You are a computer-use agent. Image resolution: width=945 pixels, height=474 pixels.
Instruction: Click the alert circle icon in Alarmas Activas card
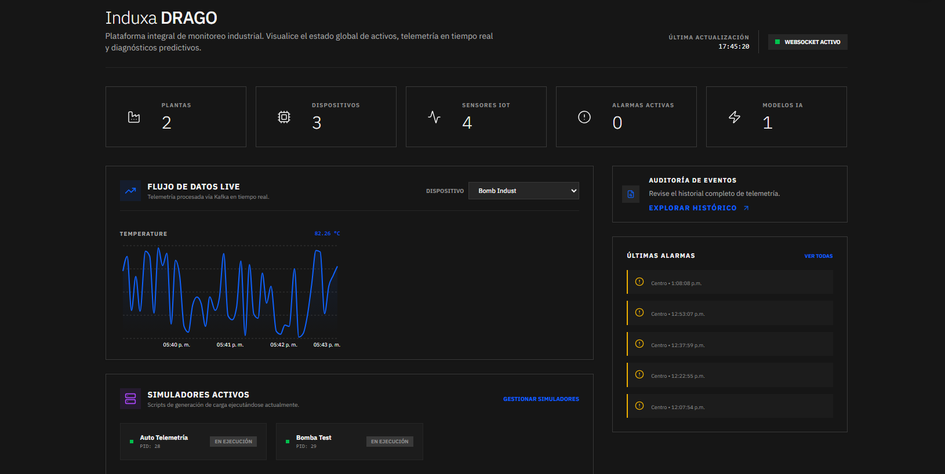coord(584,117)
